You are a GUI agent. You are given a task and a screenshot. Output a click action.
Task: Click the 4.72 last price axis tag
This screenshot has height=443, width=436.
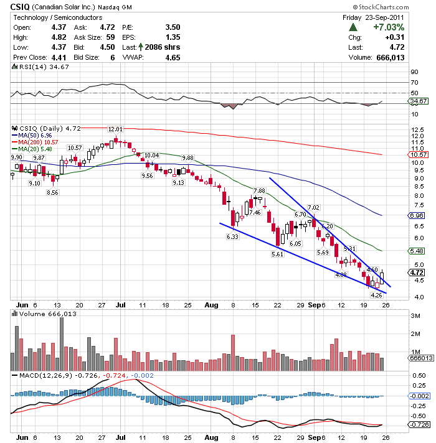coord(416,273)
